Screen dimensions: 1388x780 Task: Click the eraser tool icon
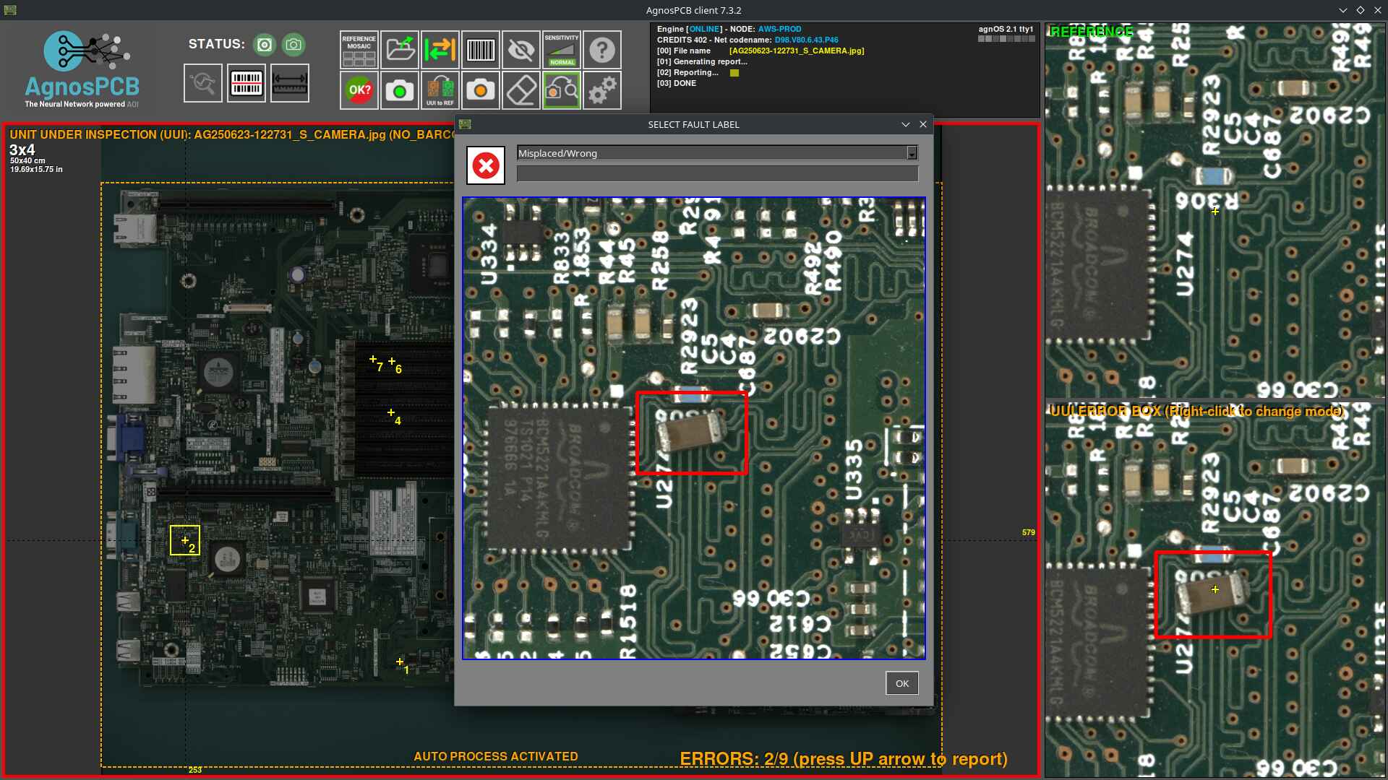pos(521,91)
